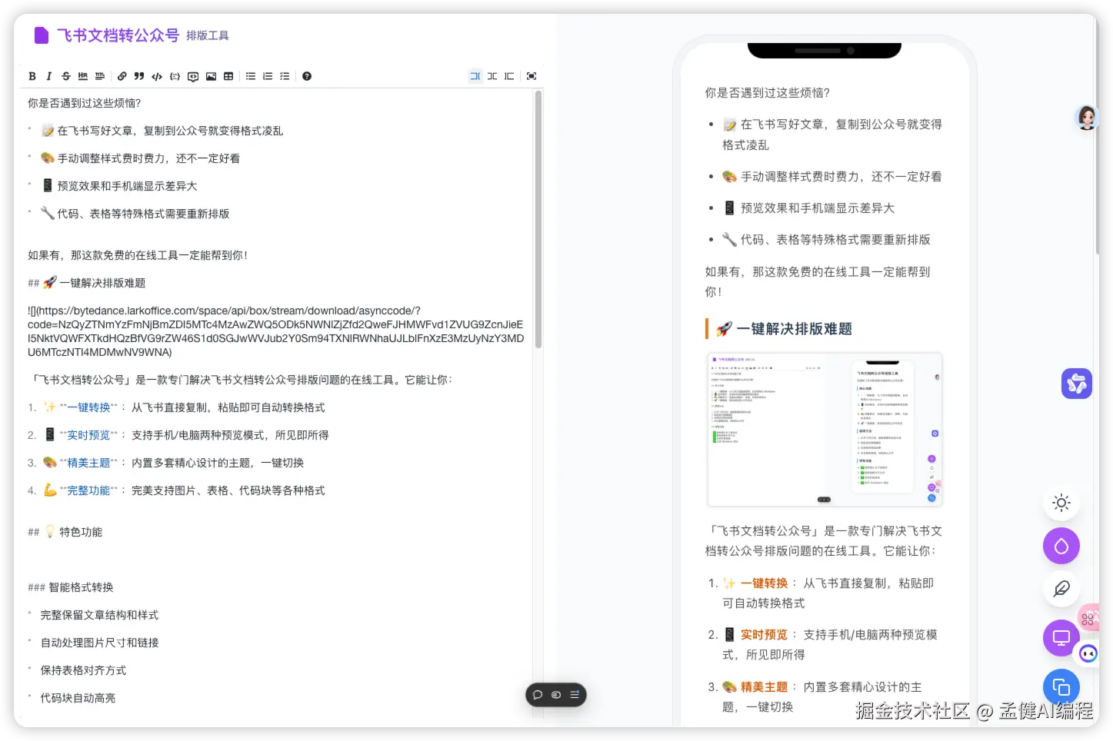Copy formatted content with blue copy button
The width and height of the screenshot is (1113, 741).
1061,687
